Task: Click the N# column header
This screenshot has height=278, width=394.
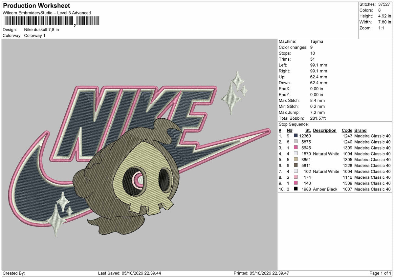Action: click(290, 130)
